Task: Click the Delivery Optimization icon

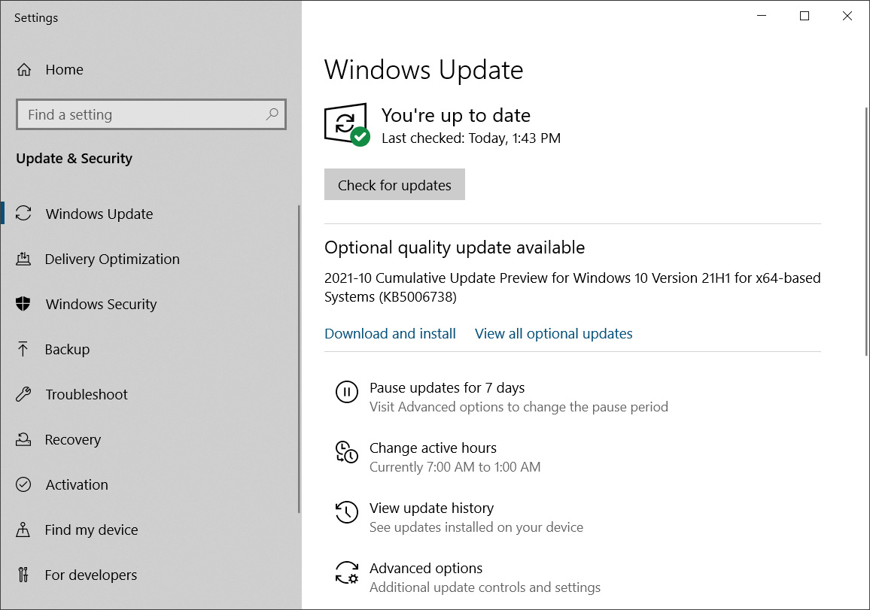Action: pos(23,259)
